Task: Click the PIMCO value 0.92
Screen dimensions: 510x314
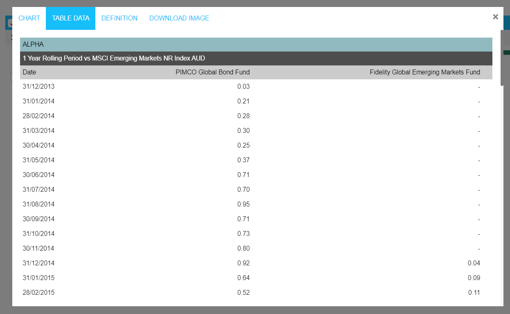Action: click(x=243, y=263)
